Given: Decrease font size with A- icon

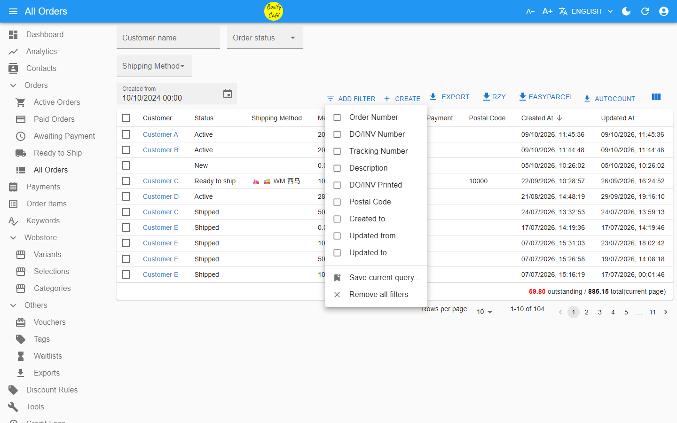Looking at the screenshot, I should click(x=530, y=11).
